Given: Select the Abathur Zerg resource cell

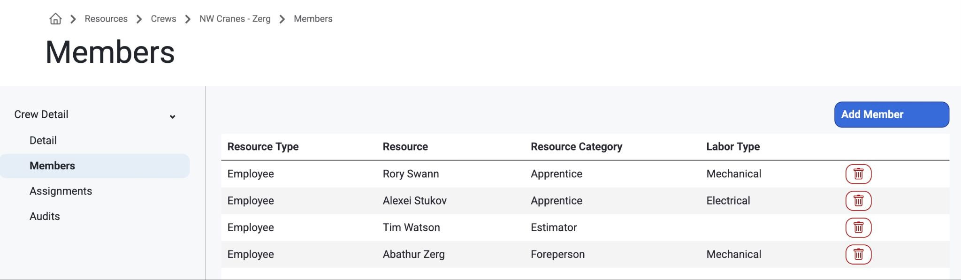Looking at the screenshot, I should point(413,254).
